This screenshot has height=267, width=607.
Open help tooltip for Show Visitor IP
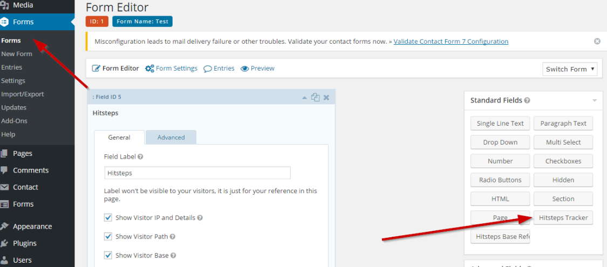200,218
